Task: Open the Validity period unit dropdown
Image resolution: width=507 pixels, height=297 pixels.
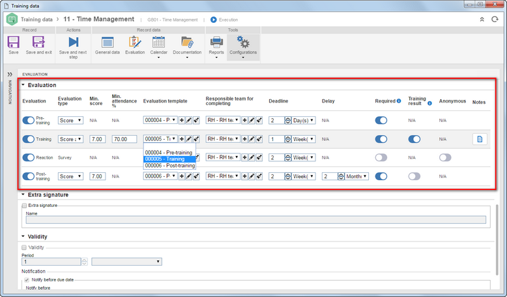Action: pyautogui.click(x=126, y=262)
